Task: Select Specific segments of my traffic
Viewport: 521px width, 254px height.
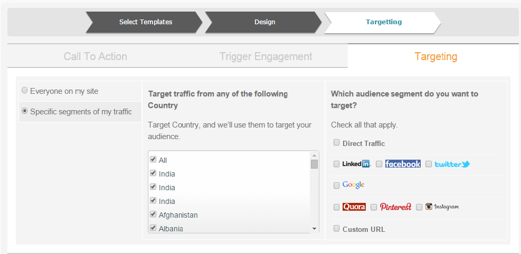Action: pos(25,111)
